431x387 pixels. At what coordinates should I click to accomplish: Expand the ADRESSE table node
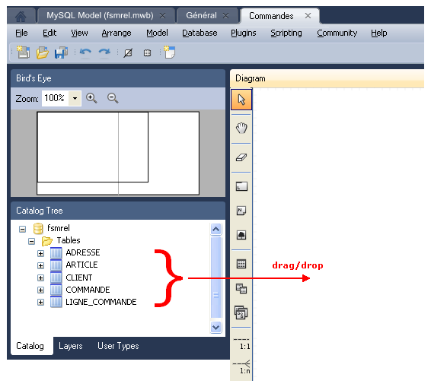tap(40, 253)
